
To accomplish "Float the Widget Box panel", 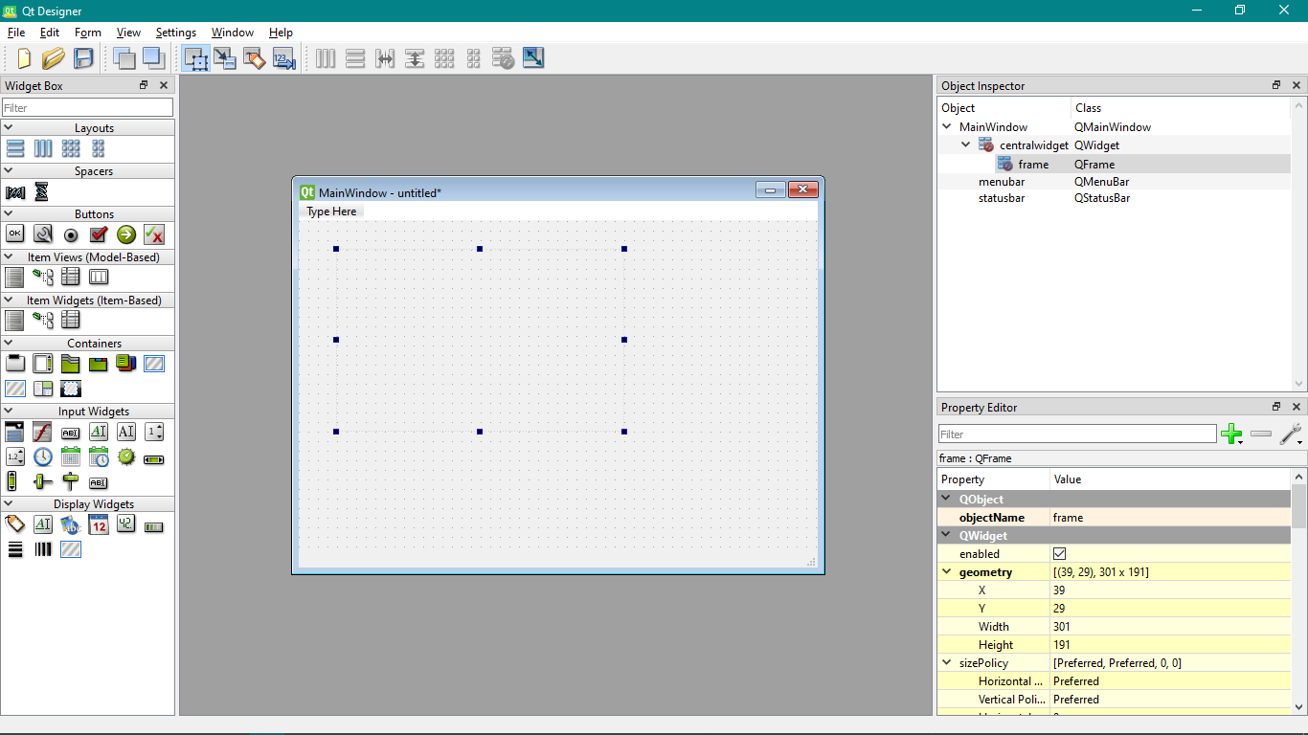I will pyautogui.click(x=144, y=85).
